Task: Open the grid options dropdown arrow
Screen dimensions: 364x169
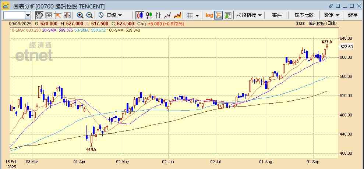Action: (197, 15)
